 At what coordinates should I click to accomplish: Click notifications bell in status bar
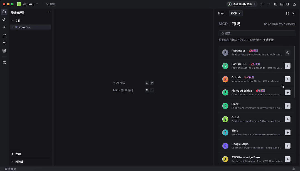pos(294,169)
